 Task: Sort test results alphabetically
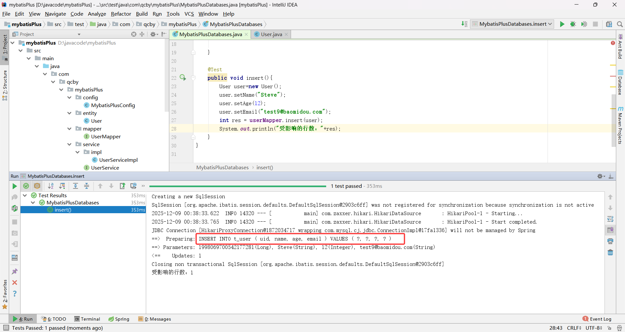click(51, 186)
